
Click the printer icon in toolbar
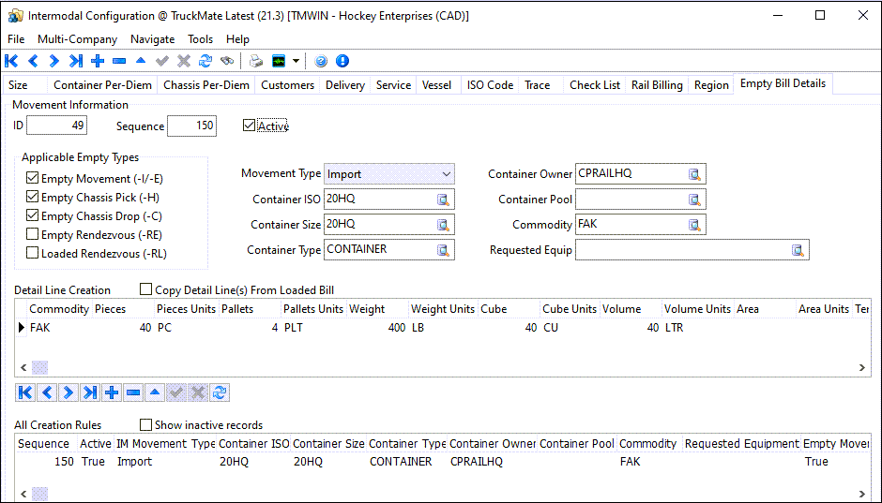[x=256, y=61]
